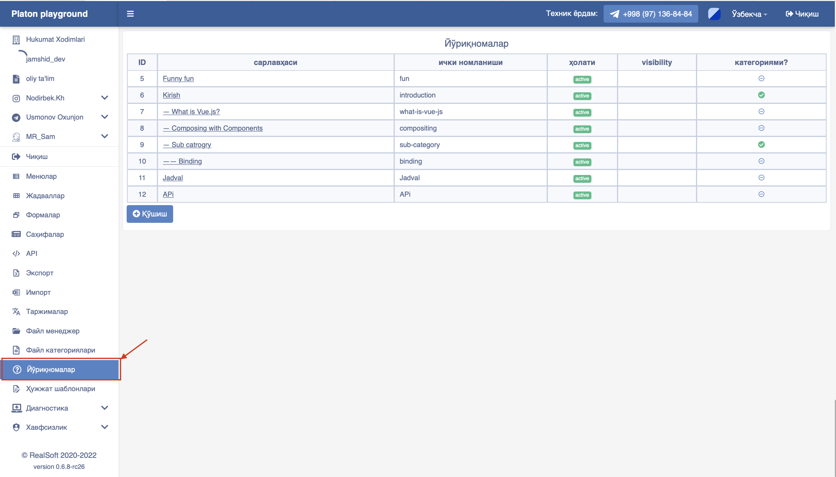Click active status badge for APi row
Screen dimensions: 836x477
tap(582, 195)
